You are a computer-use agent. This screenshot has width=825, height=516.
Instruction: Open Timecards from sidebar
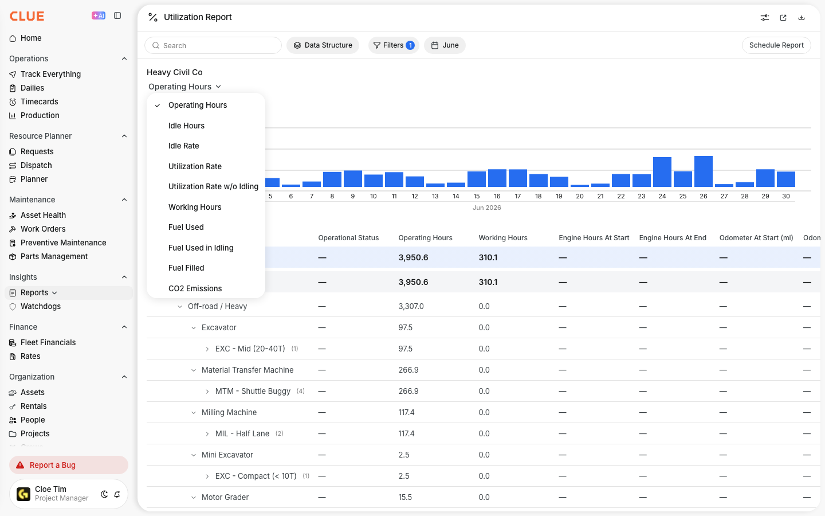pos(39,101)
